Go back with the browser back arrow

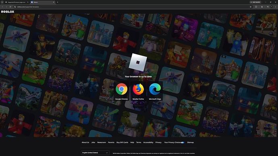[2, 7]
